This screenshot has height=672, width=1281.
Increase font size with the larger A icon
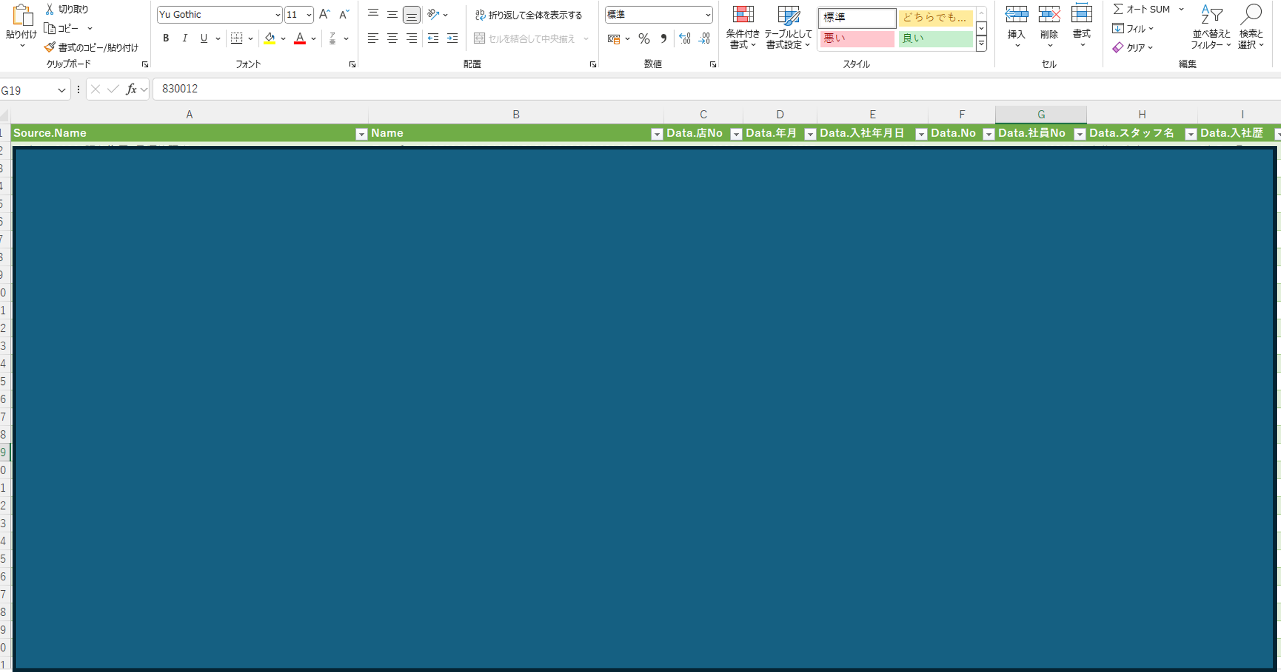[324, 15]
